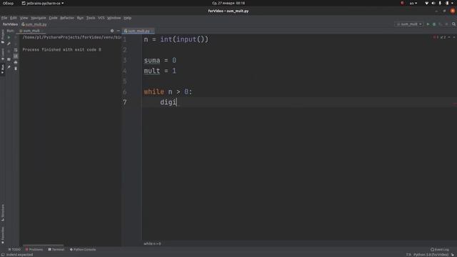
Task: Click the 'while n > 0' breadcrumb
Action: pyautogui.click(x=152, y=243)
